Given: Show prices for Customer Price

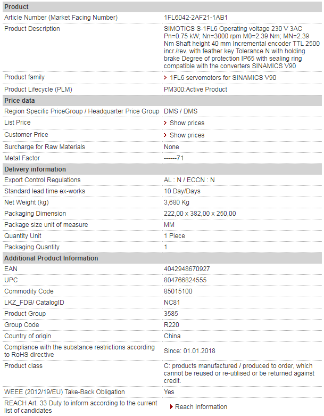Looking at the screenshot, I should point(187,135).
